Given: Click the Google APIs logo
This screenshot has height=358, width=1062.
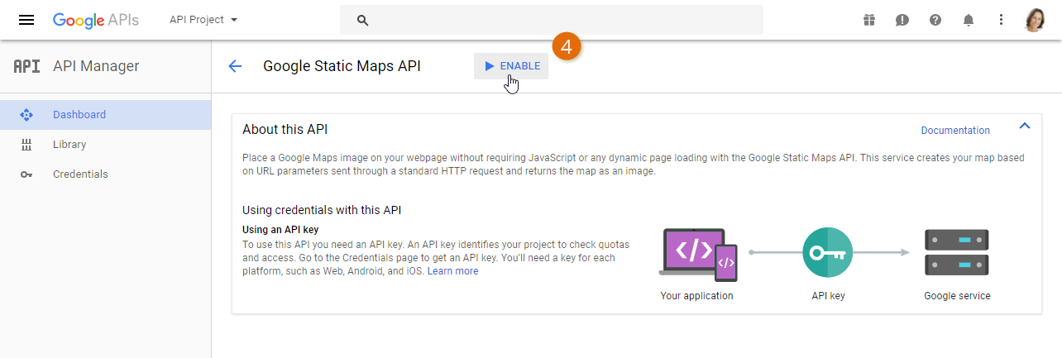Looking at the screenshot, I should [96, 20].
